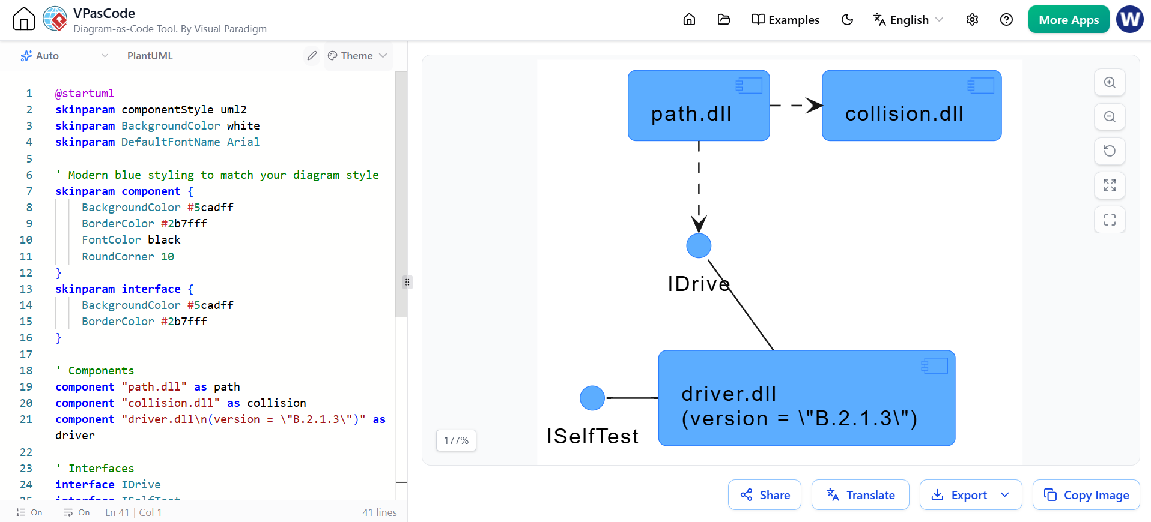The image size is (1151, 522).
Task: Click the component icon in path.dll box
Action: (x=749, y=86)
